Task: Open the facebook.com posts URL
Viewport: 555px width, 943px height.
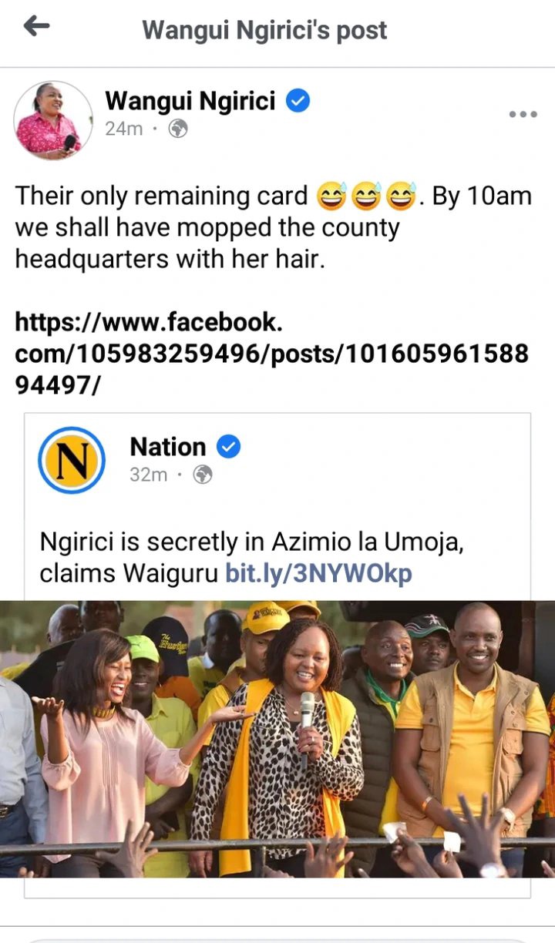Action: (272, 354)
